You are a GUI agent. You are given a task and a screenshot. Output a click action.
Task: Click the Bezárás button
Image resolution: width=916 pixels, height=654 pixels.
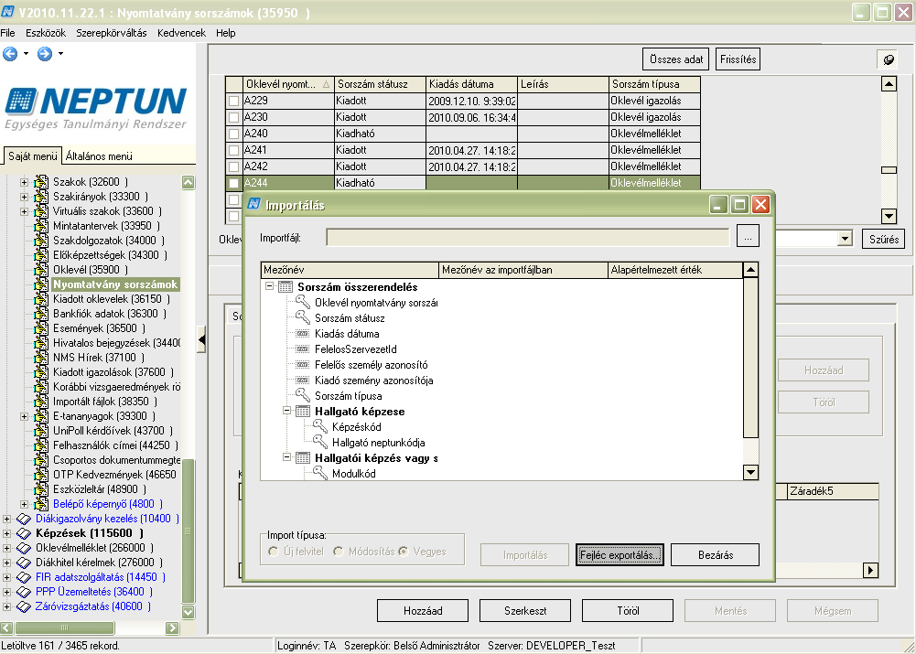click(715, 554)
